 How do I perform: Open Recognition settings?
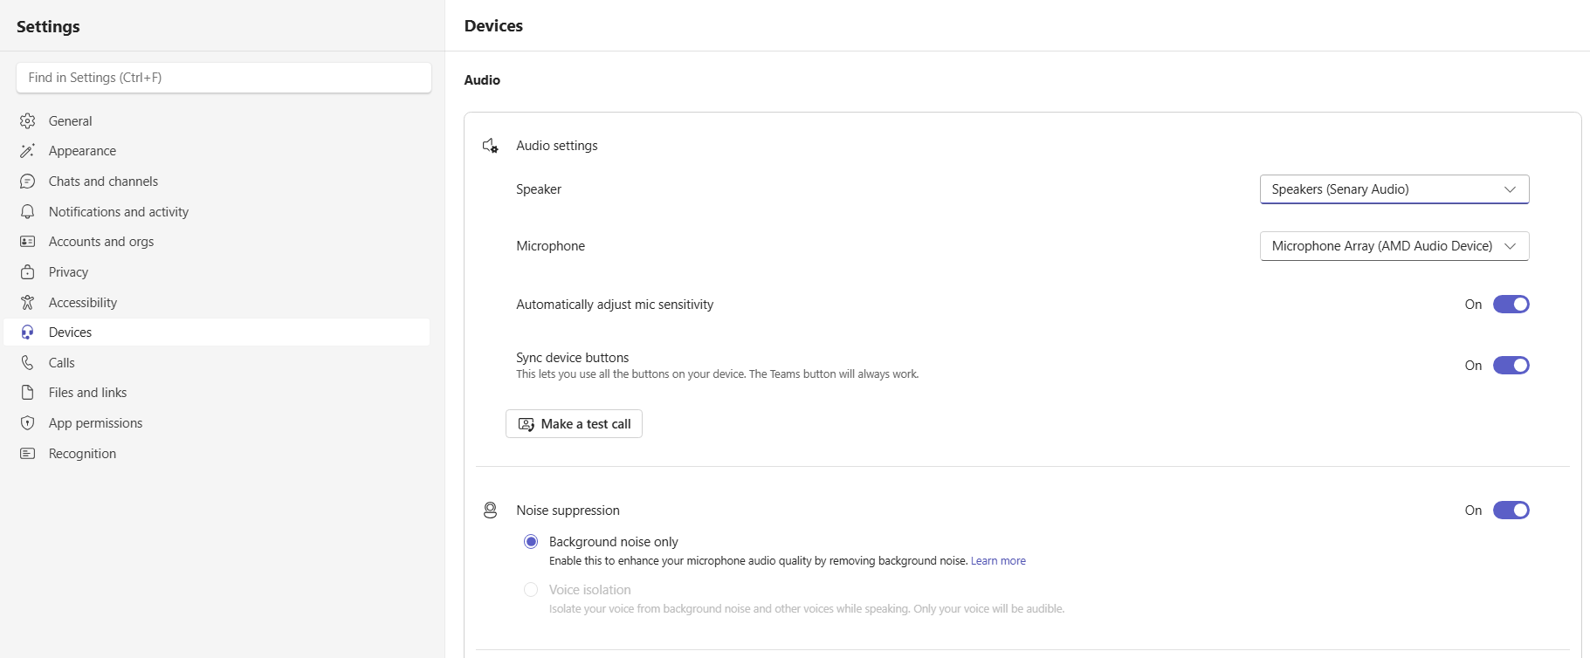coord(217,454)
